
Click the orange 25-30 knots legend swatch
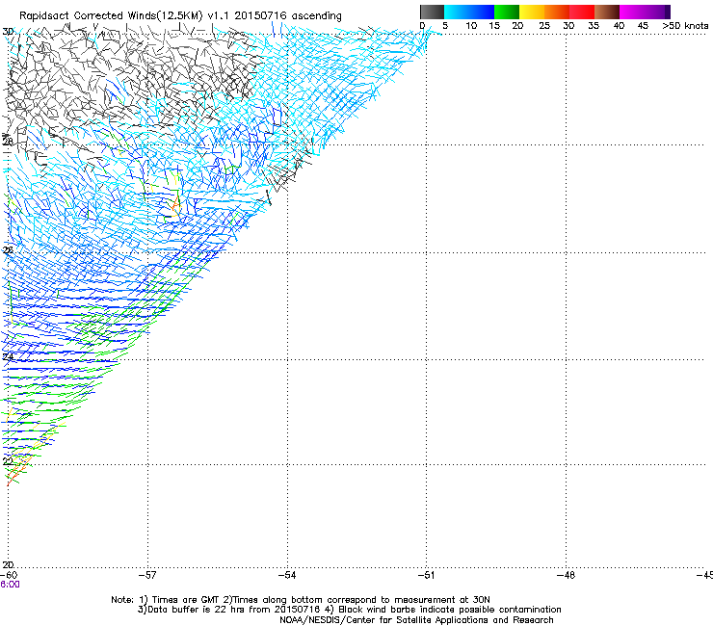pos(557,12)
